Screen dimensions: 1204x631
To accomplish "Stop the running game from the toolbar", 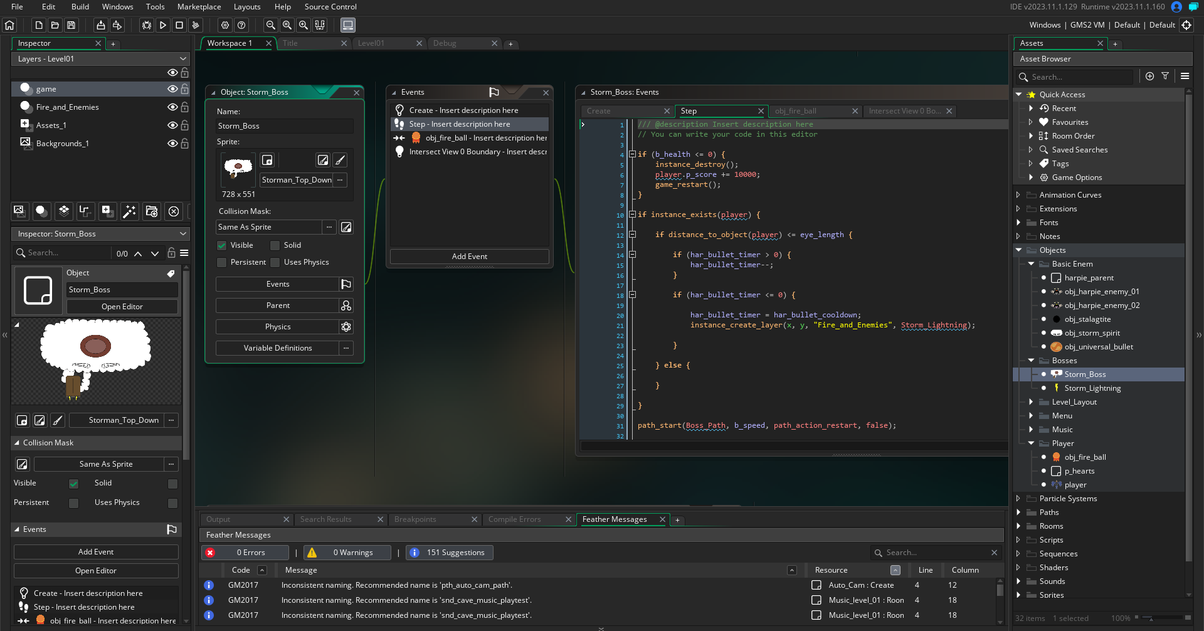I will (x=179, y=25).
